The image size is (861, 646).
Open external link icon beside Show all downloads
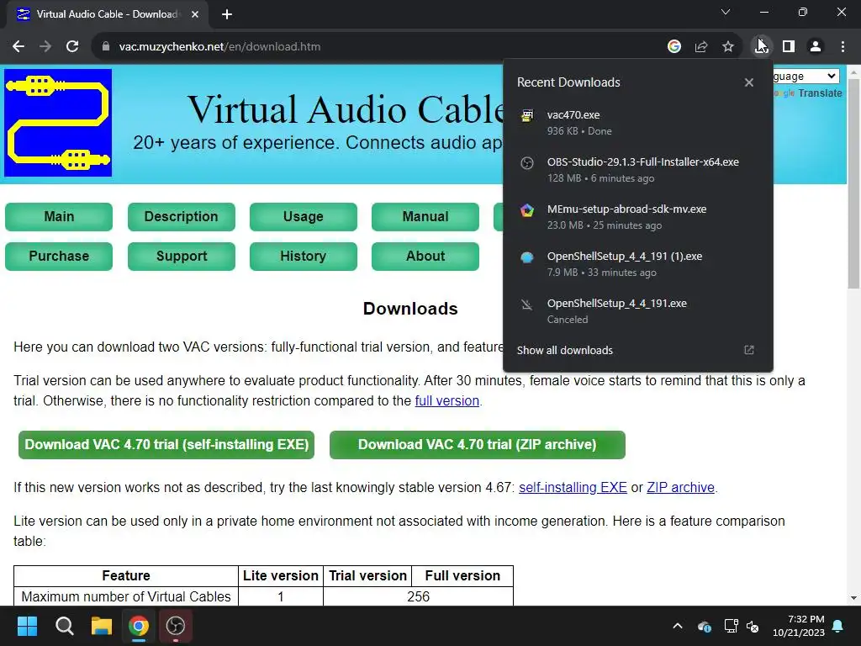pyautogui.click(x=749, y=350)
